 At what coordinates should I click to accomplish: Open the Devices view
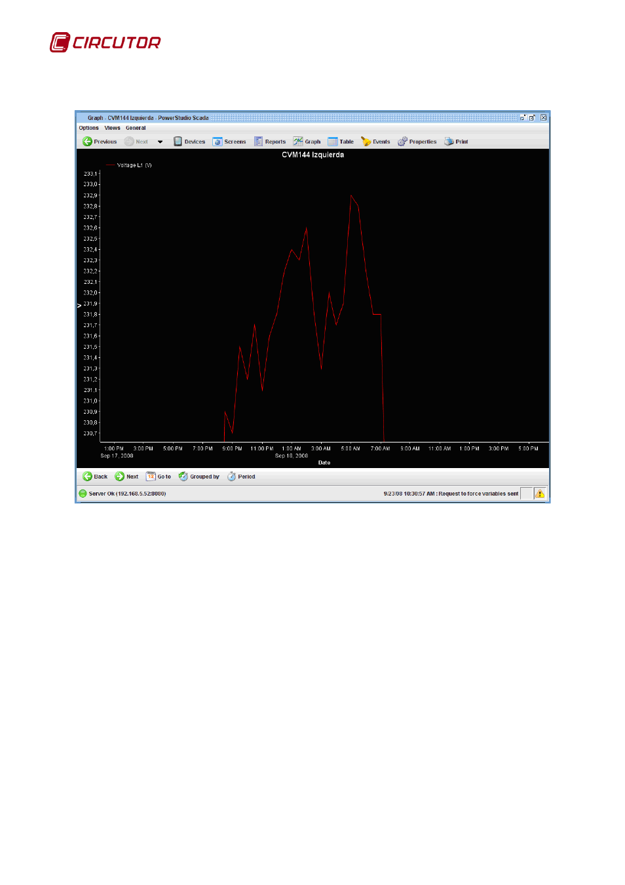tap(189, 142)
